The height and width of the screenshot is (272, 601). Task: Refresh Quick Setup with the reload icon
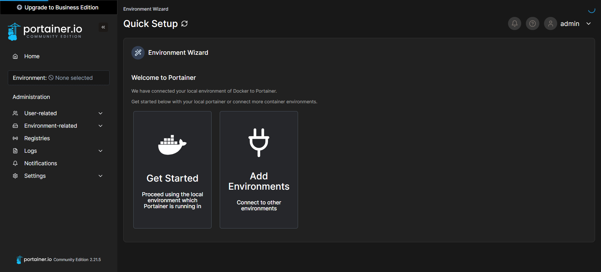(185, 23)
